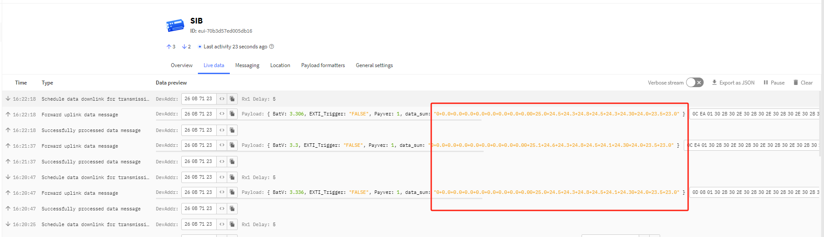
Task: Clear the live data event list
Action: (x=803, y=83)
